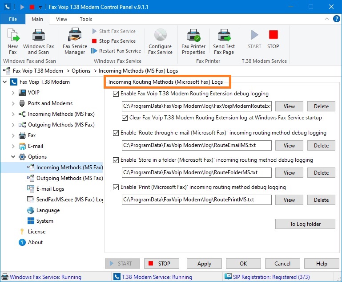This screenshot has width=342, height=282.
Task: Restart Fax Service from the ribbon
Action: (x=116, y=51)
